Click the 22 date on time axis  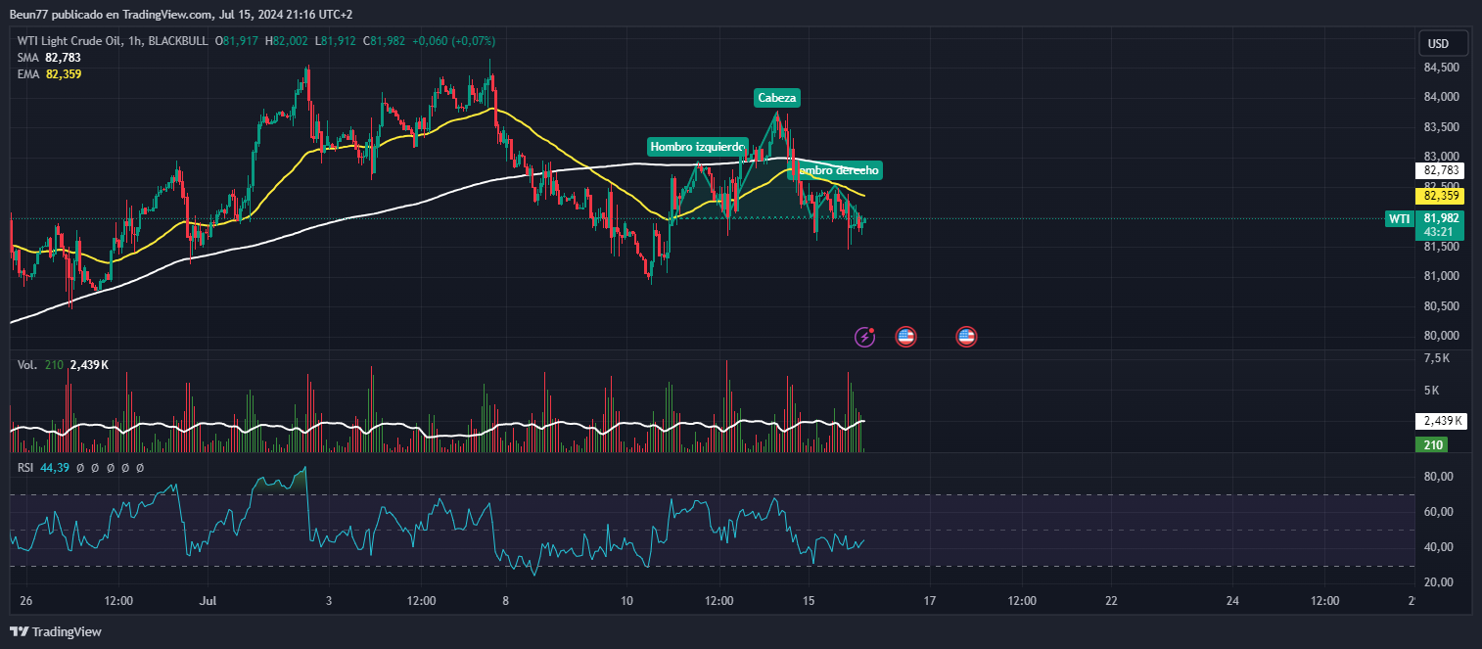pyautogui.click(x=1111, y=599)
